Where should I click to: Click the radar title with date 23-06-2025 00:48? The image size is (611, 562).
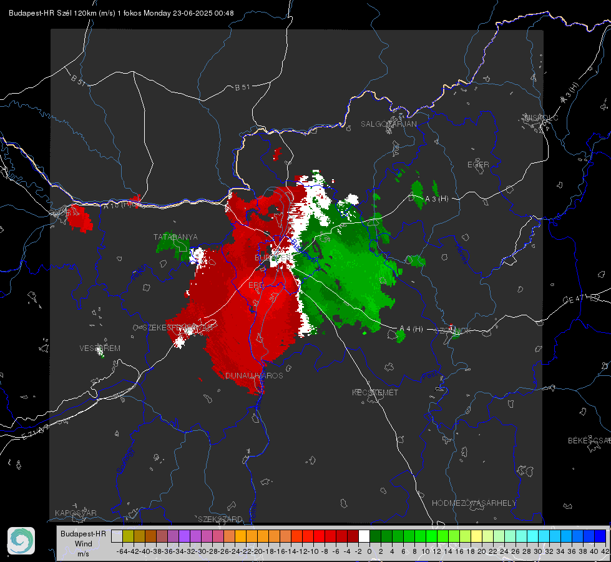(x=121, y=13)
